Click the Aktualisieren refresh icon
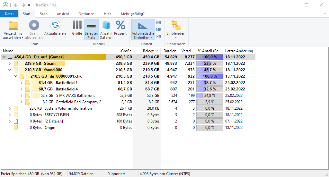Screen dimensions: 329x177 pyautogui.click(x=55, y=25)
